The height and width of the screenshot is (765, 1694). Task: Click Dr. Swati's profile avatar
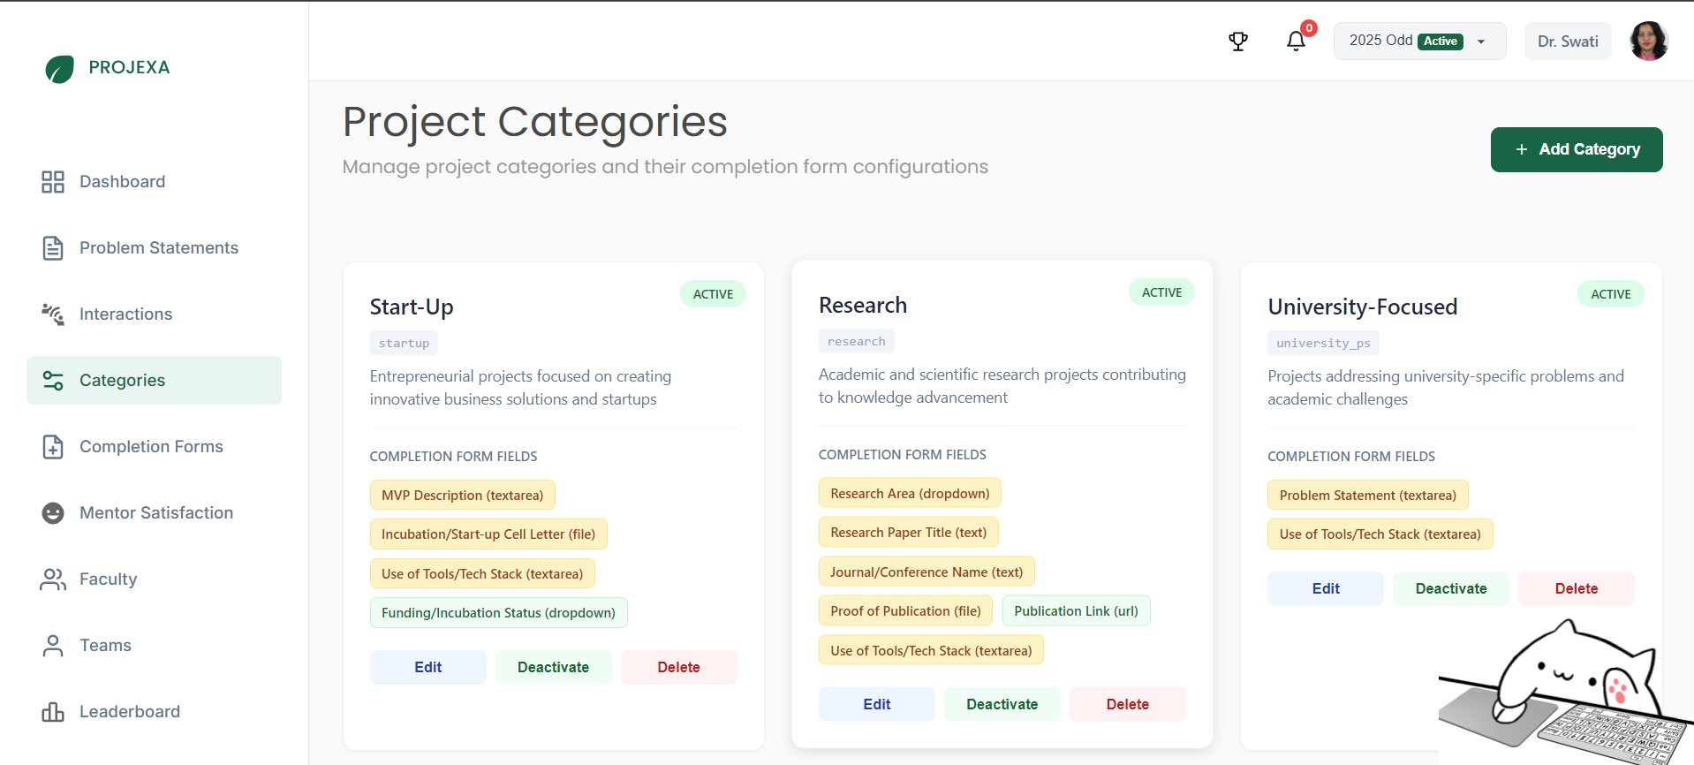1649,42
